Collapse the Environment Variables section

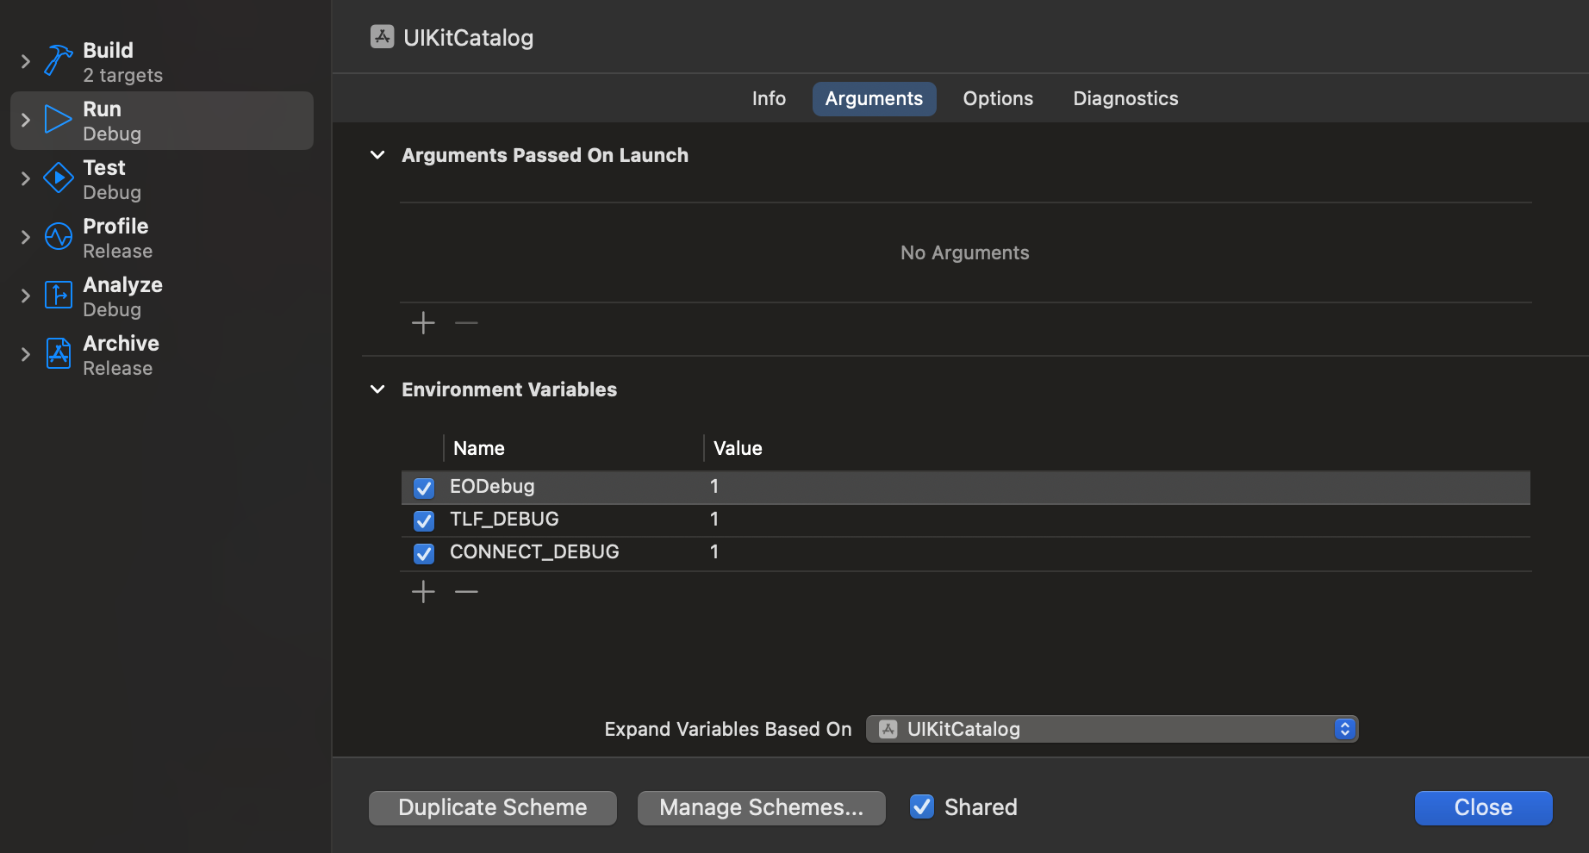coord(377,389)
